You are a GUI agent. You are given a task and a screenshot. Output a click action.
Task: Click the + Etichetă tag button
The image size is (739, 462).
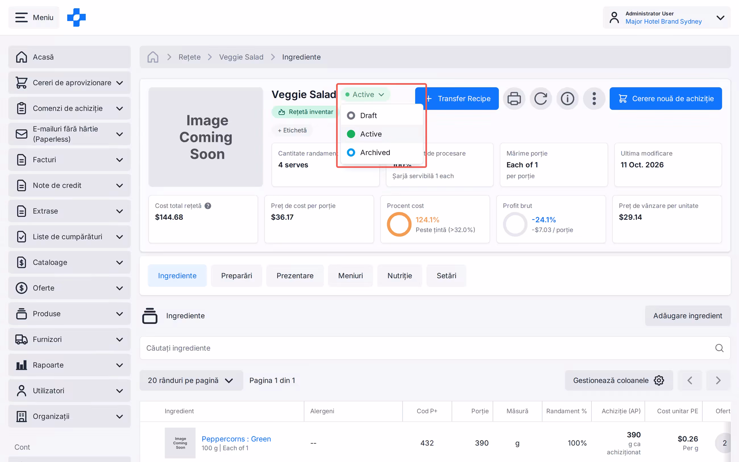292,130
